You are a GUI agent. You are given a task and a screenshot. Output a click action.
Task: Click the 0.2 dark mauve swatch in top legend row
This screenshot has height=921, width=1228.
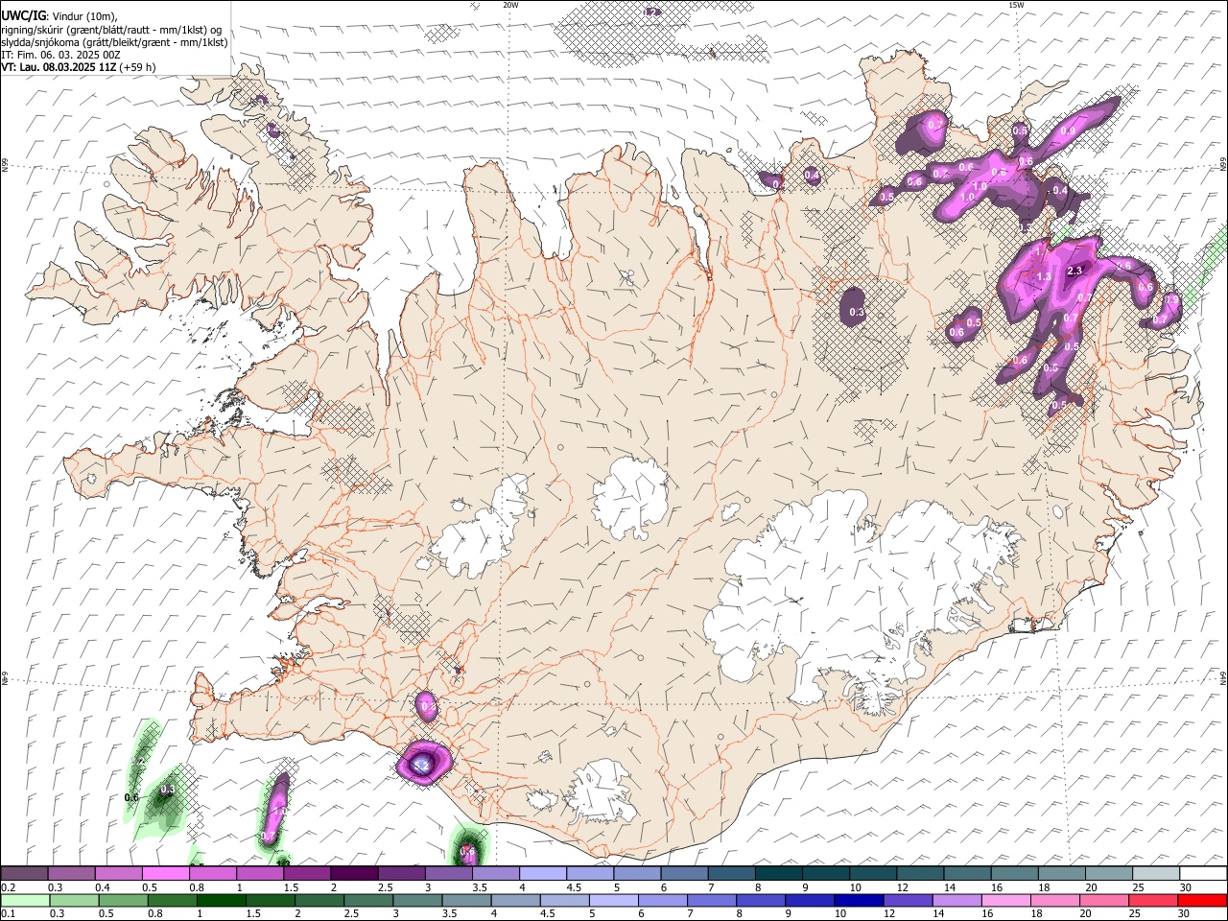click(24, 874)
